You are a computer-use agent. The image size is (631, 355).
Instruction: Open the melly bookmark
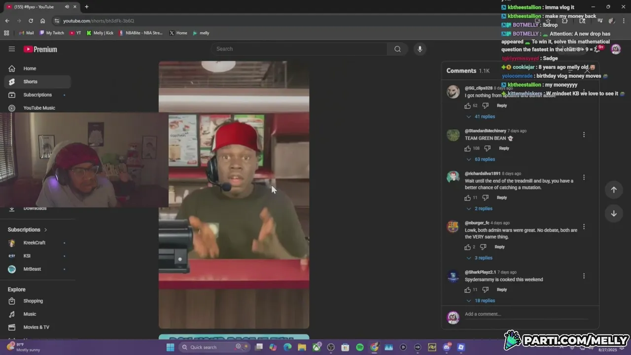tap(201, 33)
